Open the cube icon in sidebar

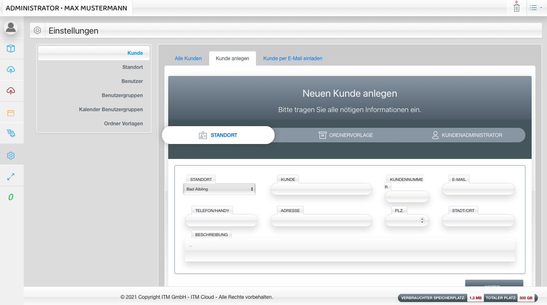11,49
